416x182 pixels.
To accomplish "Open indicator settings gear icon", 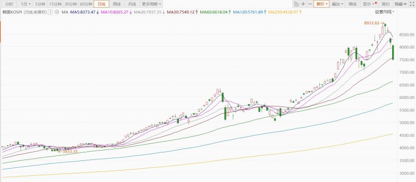I will coord(57,12).
